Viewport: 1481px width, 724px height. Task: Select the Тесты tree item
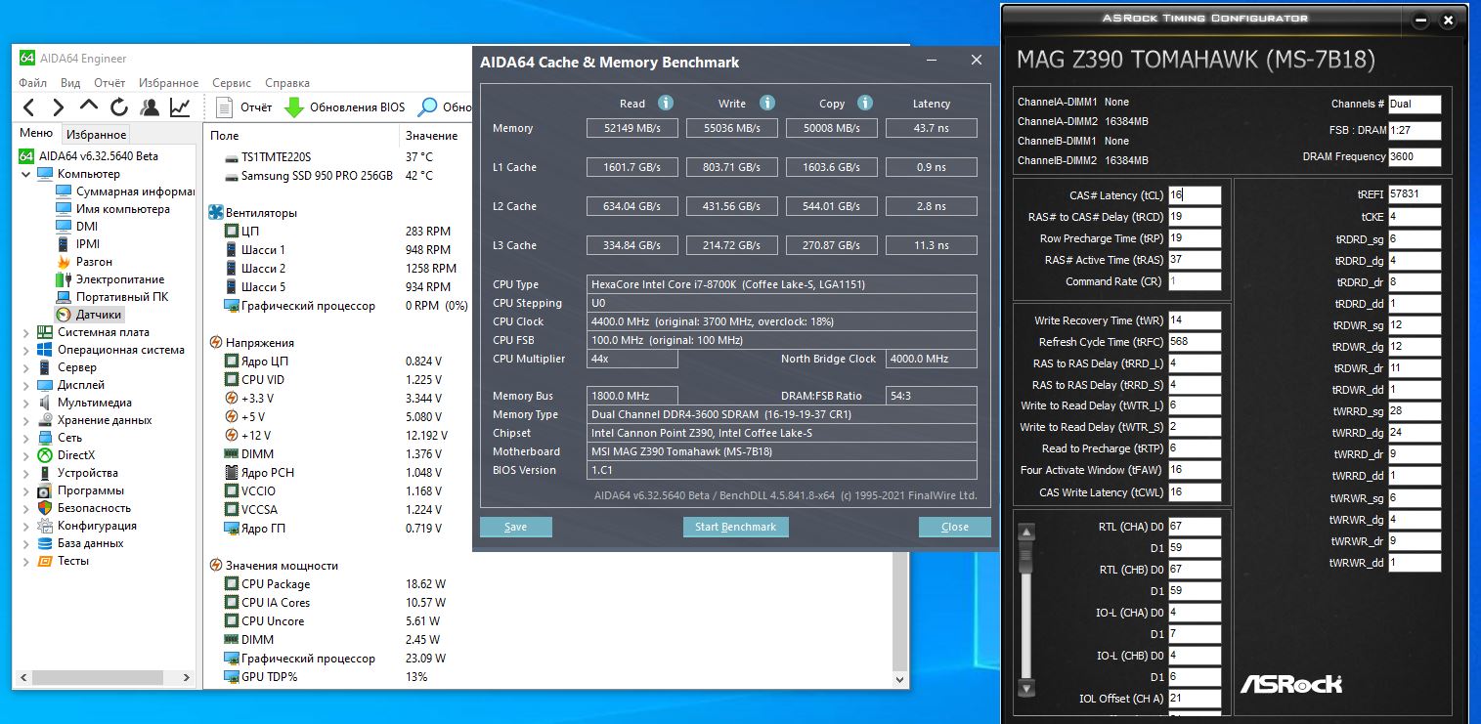tap(63, 561)
